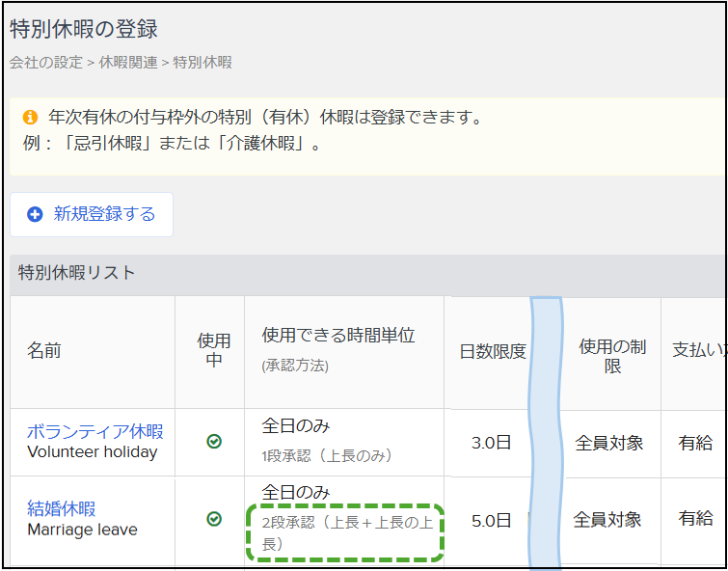Screen dimensions: 728x571
Task: Click the 特別休暇リスト section header
Action: [77, 273]
